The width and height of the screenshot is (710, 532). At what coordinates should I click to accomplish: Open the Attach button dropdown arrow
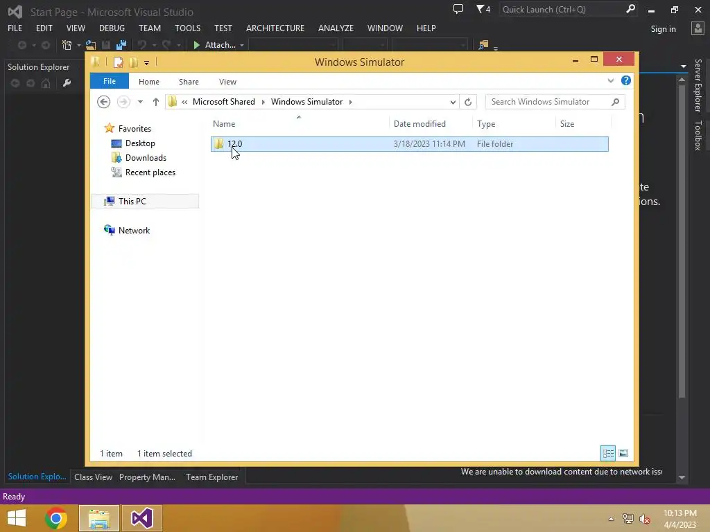[x=242, y=45]
